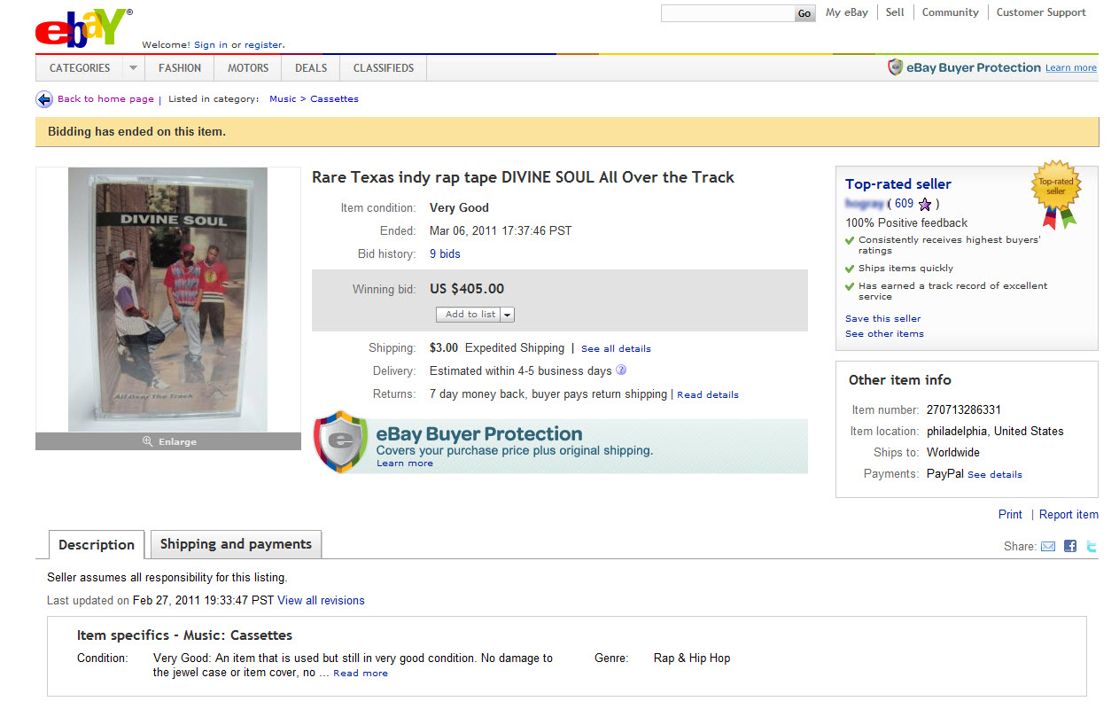
Task: Click the eBay Buyer Protection shield banner icon
Action: click(341, 441)
